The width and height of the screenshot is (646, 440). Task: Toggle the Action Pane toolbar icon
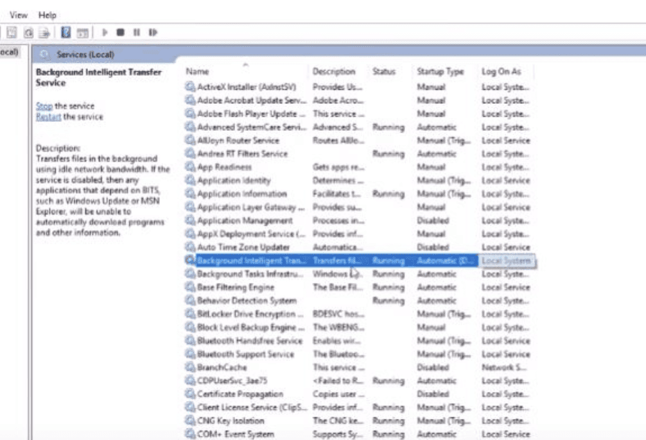82,33
